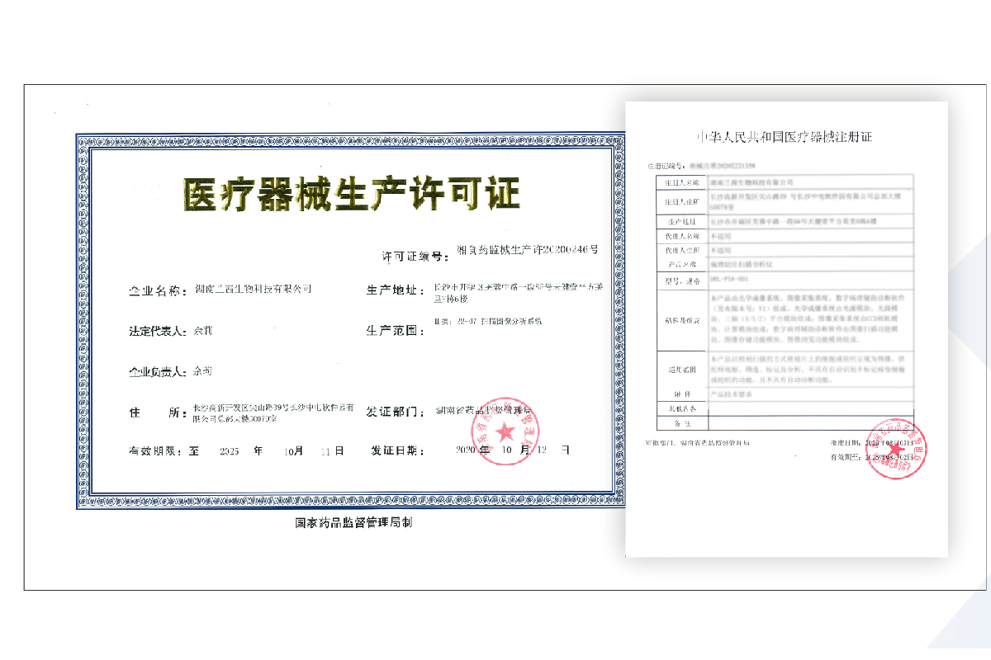Click the 法定代表人 label
This screenshot has height=660, width=991.
[157, 330]
